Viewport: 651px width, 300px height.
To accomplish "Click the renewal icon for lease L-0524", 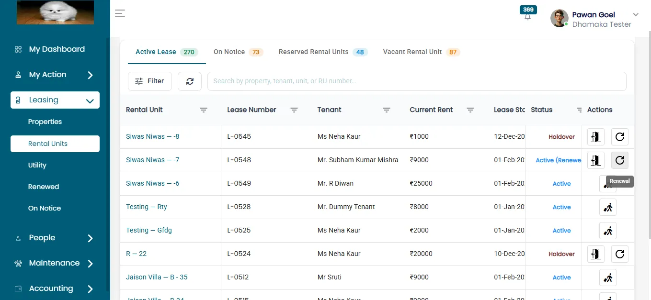I will click(620, 254).
